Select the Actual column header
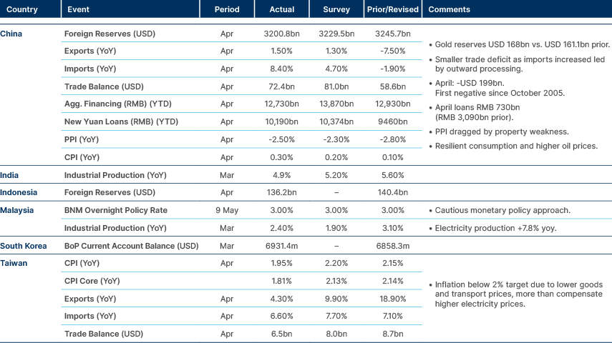 (x=282, y=10)
